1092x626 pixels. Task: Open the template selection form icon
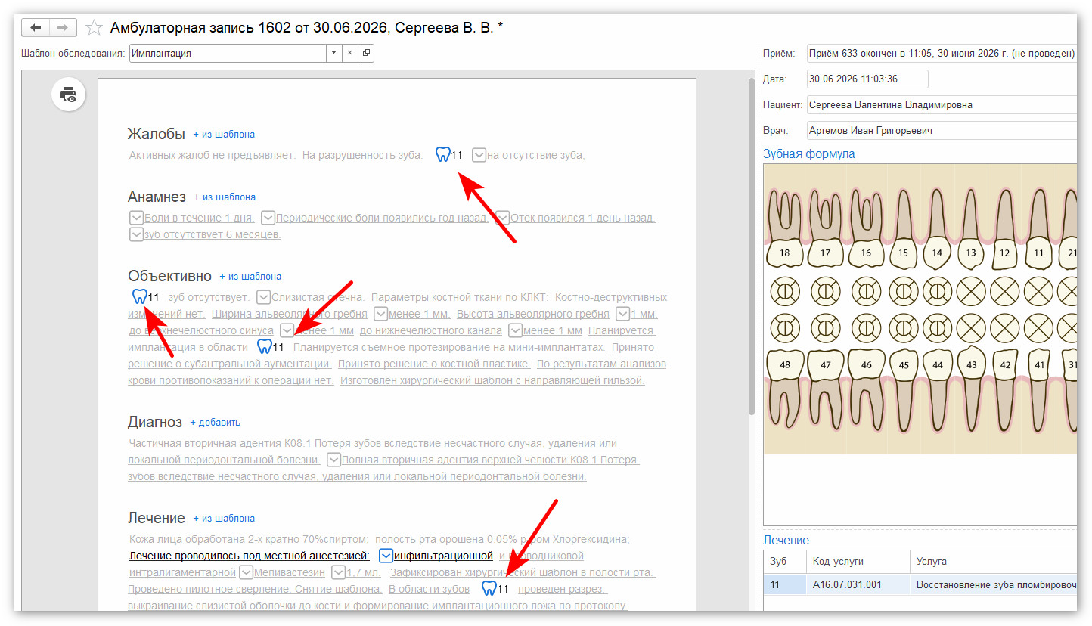point(366,54)
